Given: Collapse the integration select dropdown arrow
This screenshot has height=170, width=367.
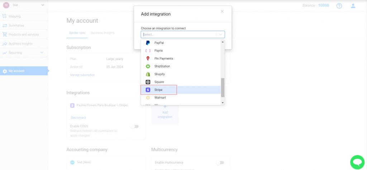Looking at the screenshot, I should 220,34.
